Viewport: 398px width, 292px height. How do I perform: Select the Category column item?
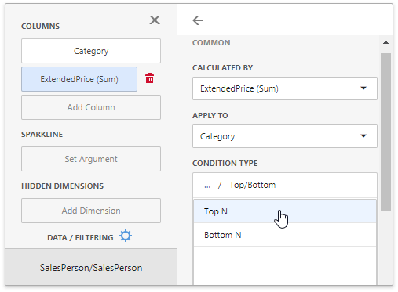pos(91,51)
